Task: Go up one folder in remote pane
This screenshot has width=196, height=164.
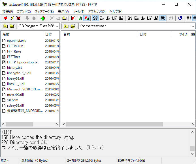Action: click(x=66, y=26)
